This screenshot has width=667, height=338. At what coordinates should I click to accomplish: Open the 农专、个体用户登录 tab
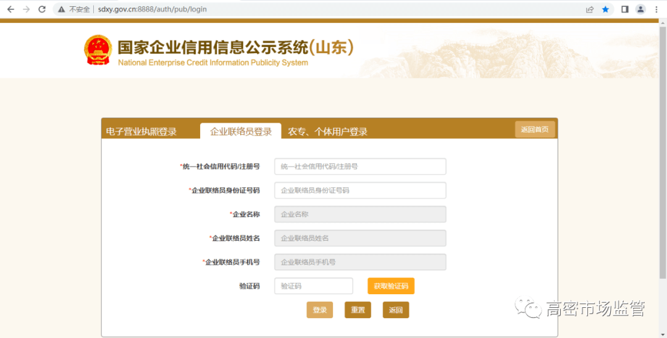[328, 131]
